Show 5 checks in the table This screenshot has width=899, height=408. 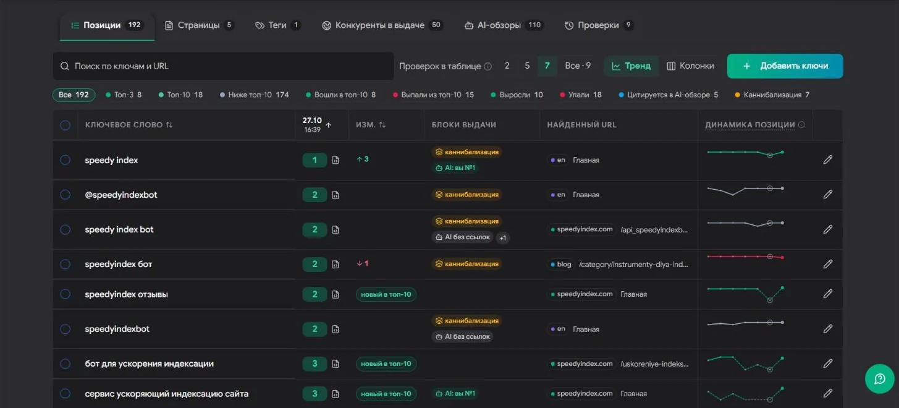pos(527,66)
